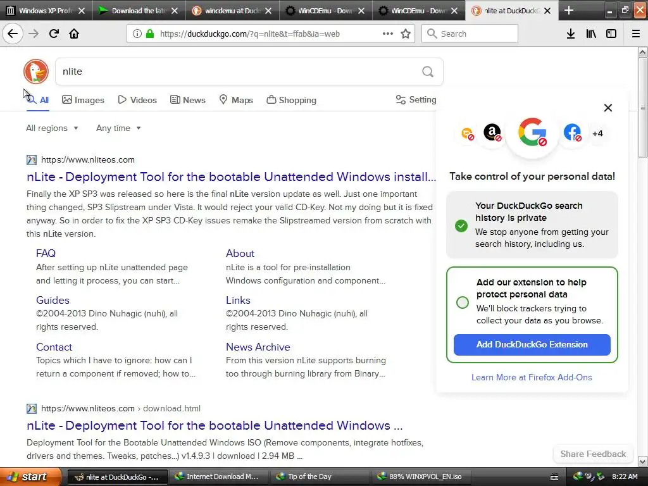Click keyboard icon in system tray
The height and width of the screenshot is (486, 648).
[554, 477]
